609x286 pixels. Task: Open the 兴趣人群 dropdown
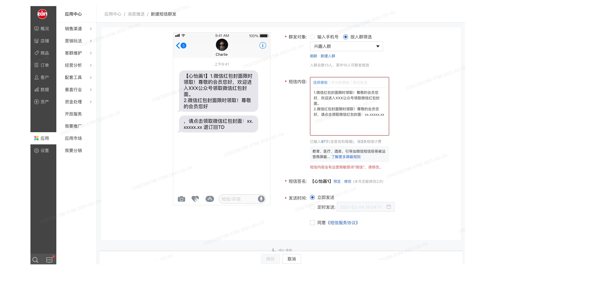tap(346, 46)
